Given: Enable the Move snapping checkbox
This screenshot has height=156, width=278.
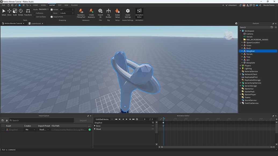Looking at the screenshot, I should coord(52,13).
